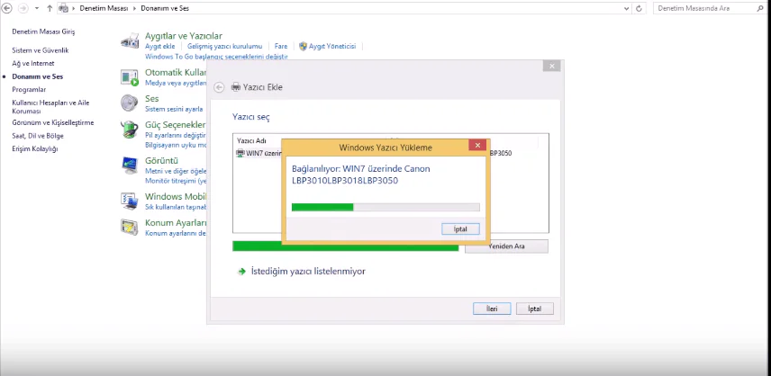Cancel the printer install with İptal
The image size is (771, 376).
coord(460,228)
